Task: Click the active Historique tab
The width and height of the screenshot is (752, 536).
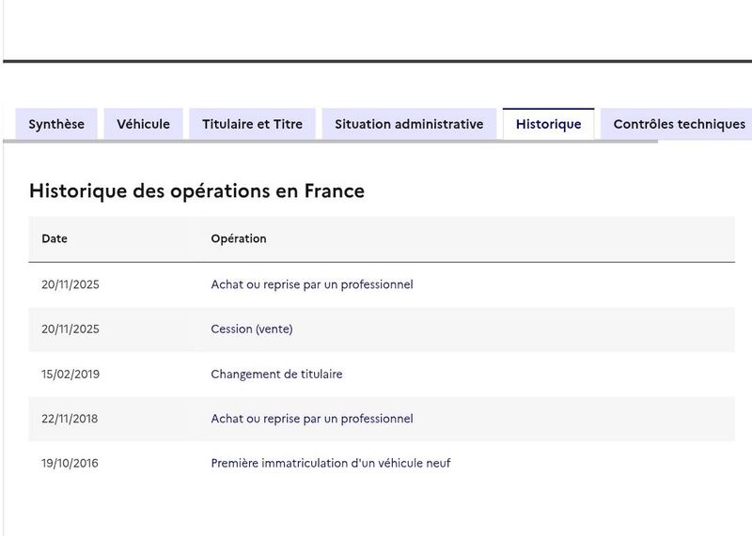Action: [548, 124]
